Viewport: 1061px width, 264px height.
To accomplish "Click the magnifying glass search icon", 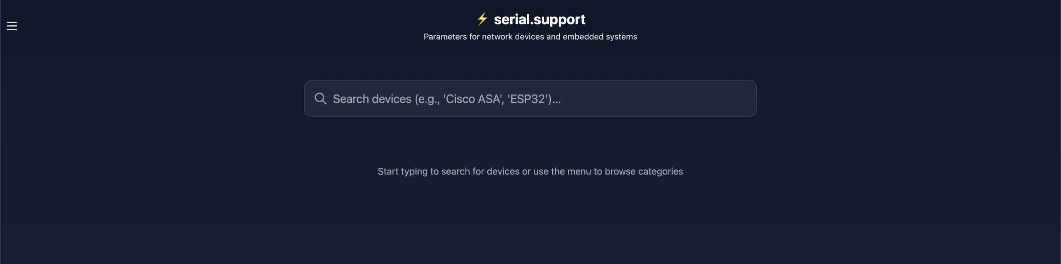I will point(320,99).
